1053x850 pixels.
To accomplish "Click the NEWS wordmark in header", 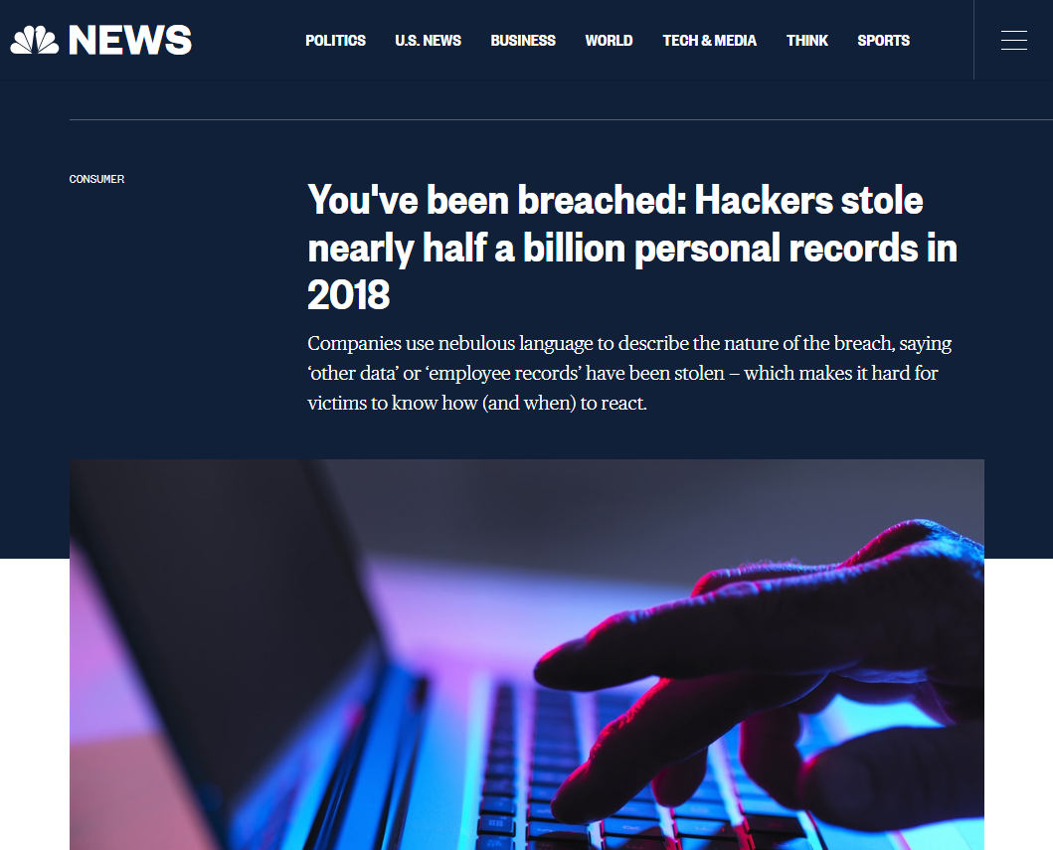I will (130, 41).
